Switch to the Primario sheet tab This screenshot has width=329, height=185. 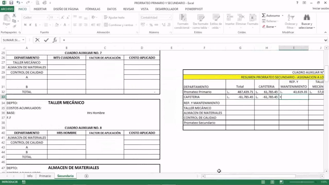pyautogui.click(x=45, y=176)
